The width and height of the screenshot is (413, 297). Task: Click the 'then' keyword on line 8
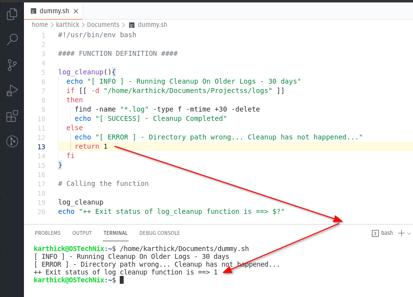click(75, 100)
